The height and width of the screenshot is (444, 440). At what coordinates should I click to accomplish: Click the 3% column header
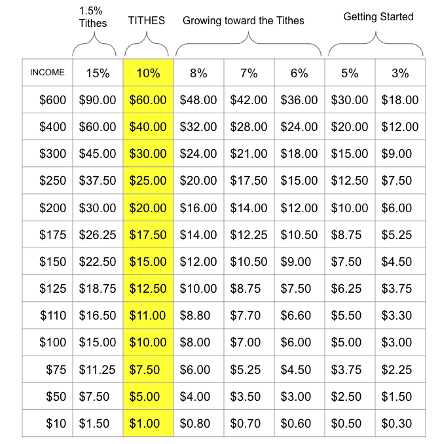400,73
